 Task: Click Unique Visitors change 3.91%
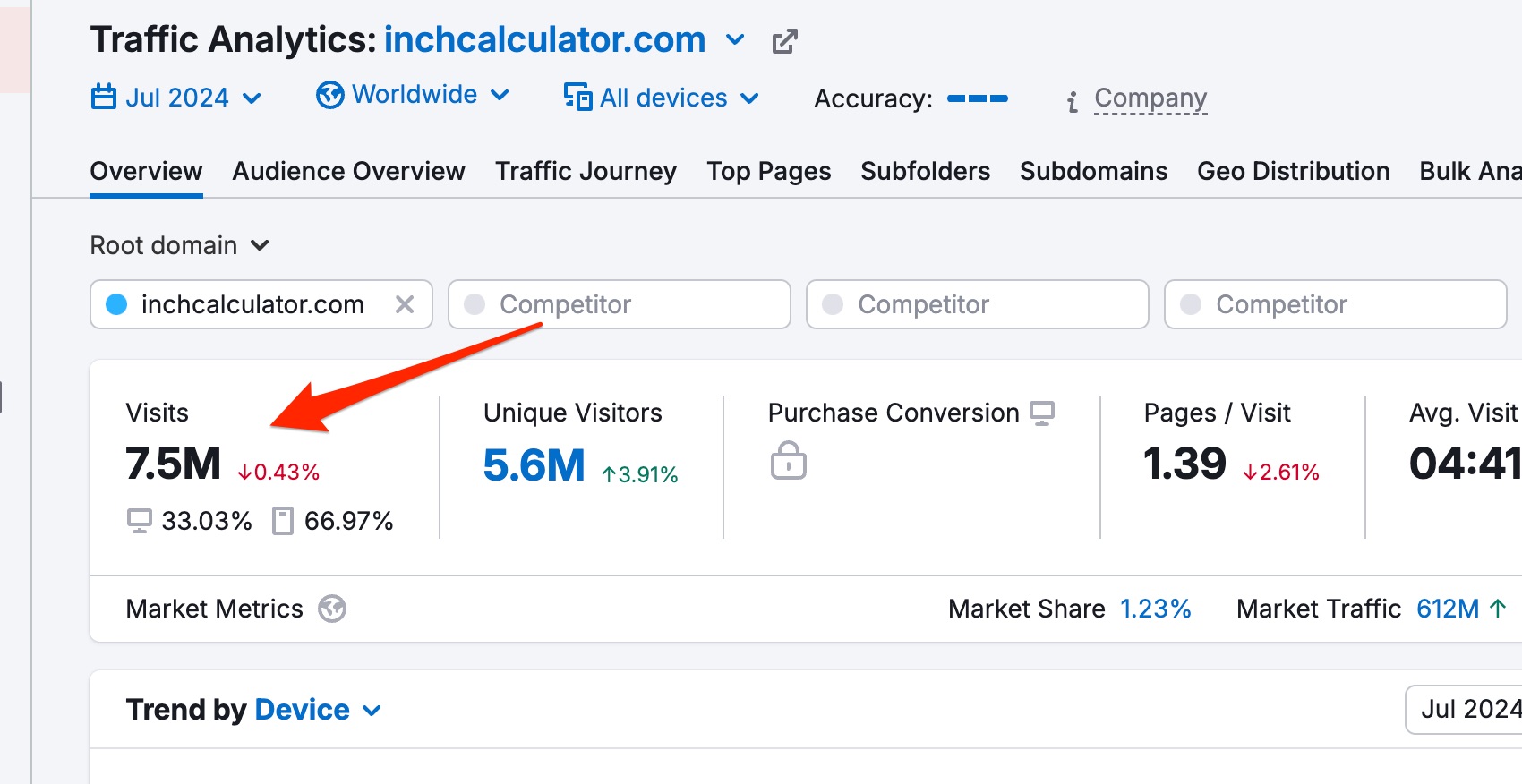click(640, 474)
